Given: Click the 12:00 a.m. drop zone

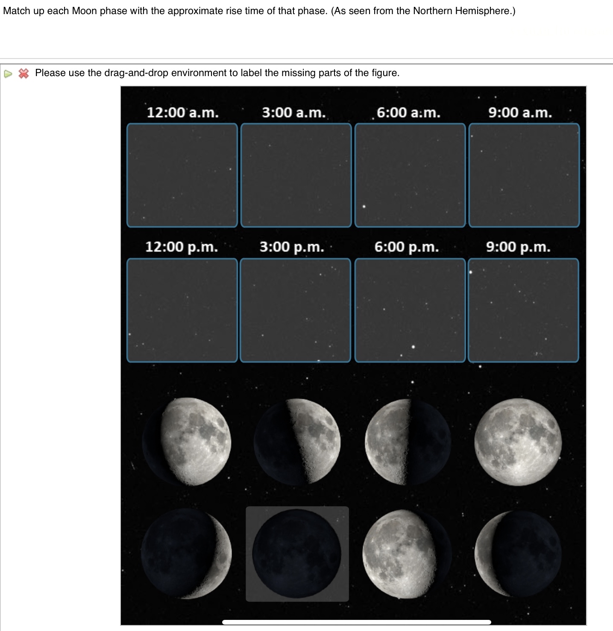Looking at the screenshot, I should coord(182,174).
